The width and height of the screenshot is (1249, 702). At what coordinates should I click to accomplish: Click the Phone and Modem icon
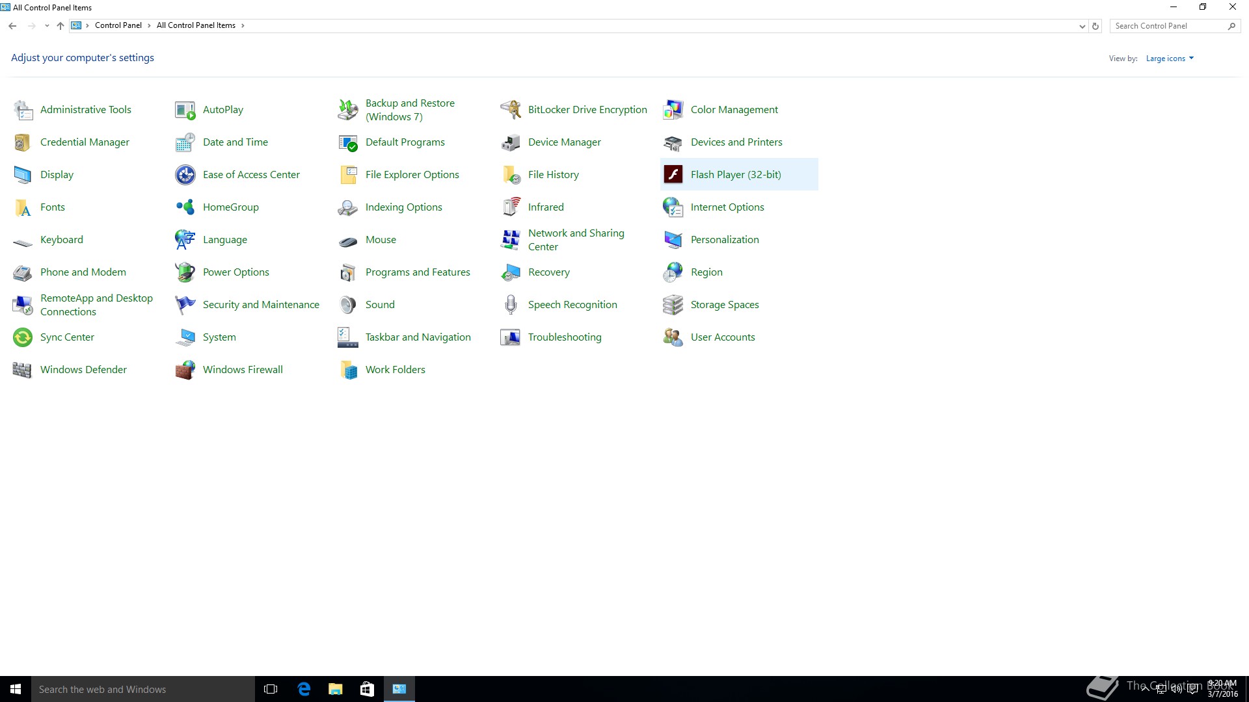pyautogui.click(x=23, y=272)
